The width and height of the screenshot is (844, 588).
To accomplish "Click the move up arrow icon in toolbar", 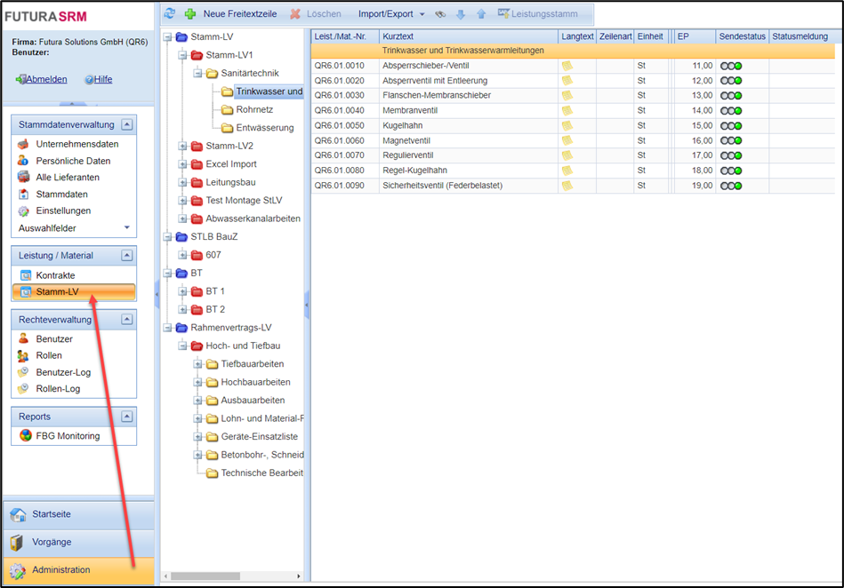I will point(481,13).
